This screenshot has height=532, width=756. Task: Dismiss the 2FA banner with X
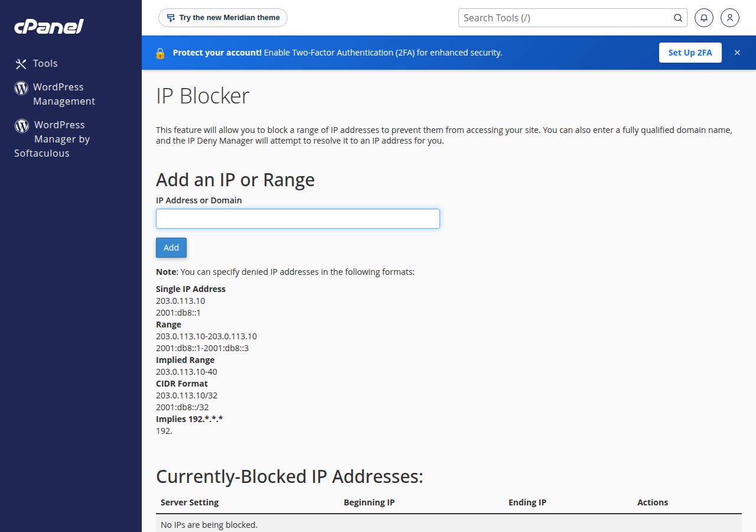[x=737, y=53]
